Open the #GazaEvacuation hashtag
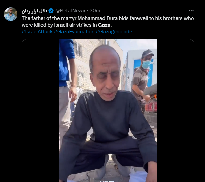205x182 pixels. coord(74,32)
